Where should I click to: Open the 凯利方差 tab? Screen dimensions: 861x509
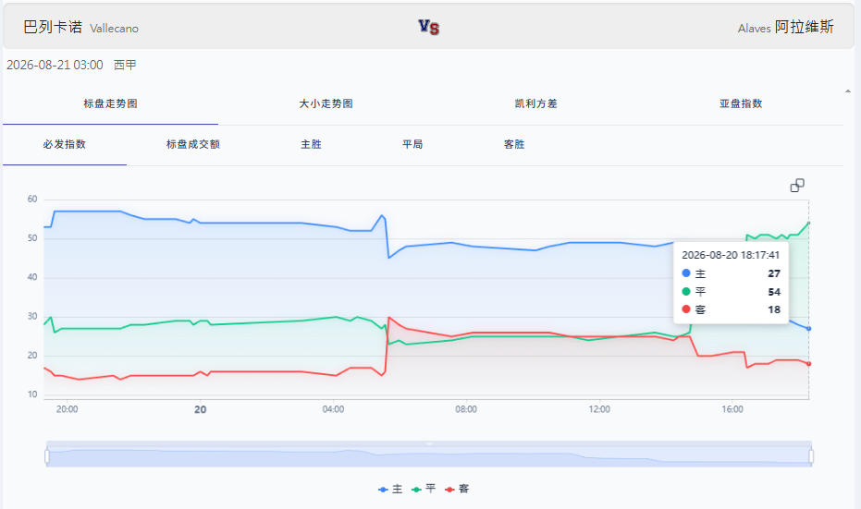(536, 103)
